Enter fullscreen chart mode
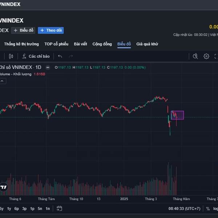This screenshot has height=218, width=218. pyautogui.click(x=216, y=56)
